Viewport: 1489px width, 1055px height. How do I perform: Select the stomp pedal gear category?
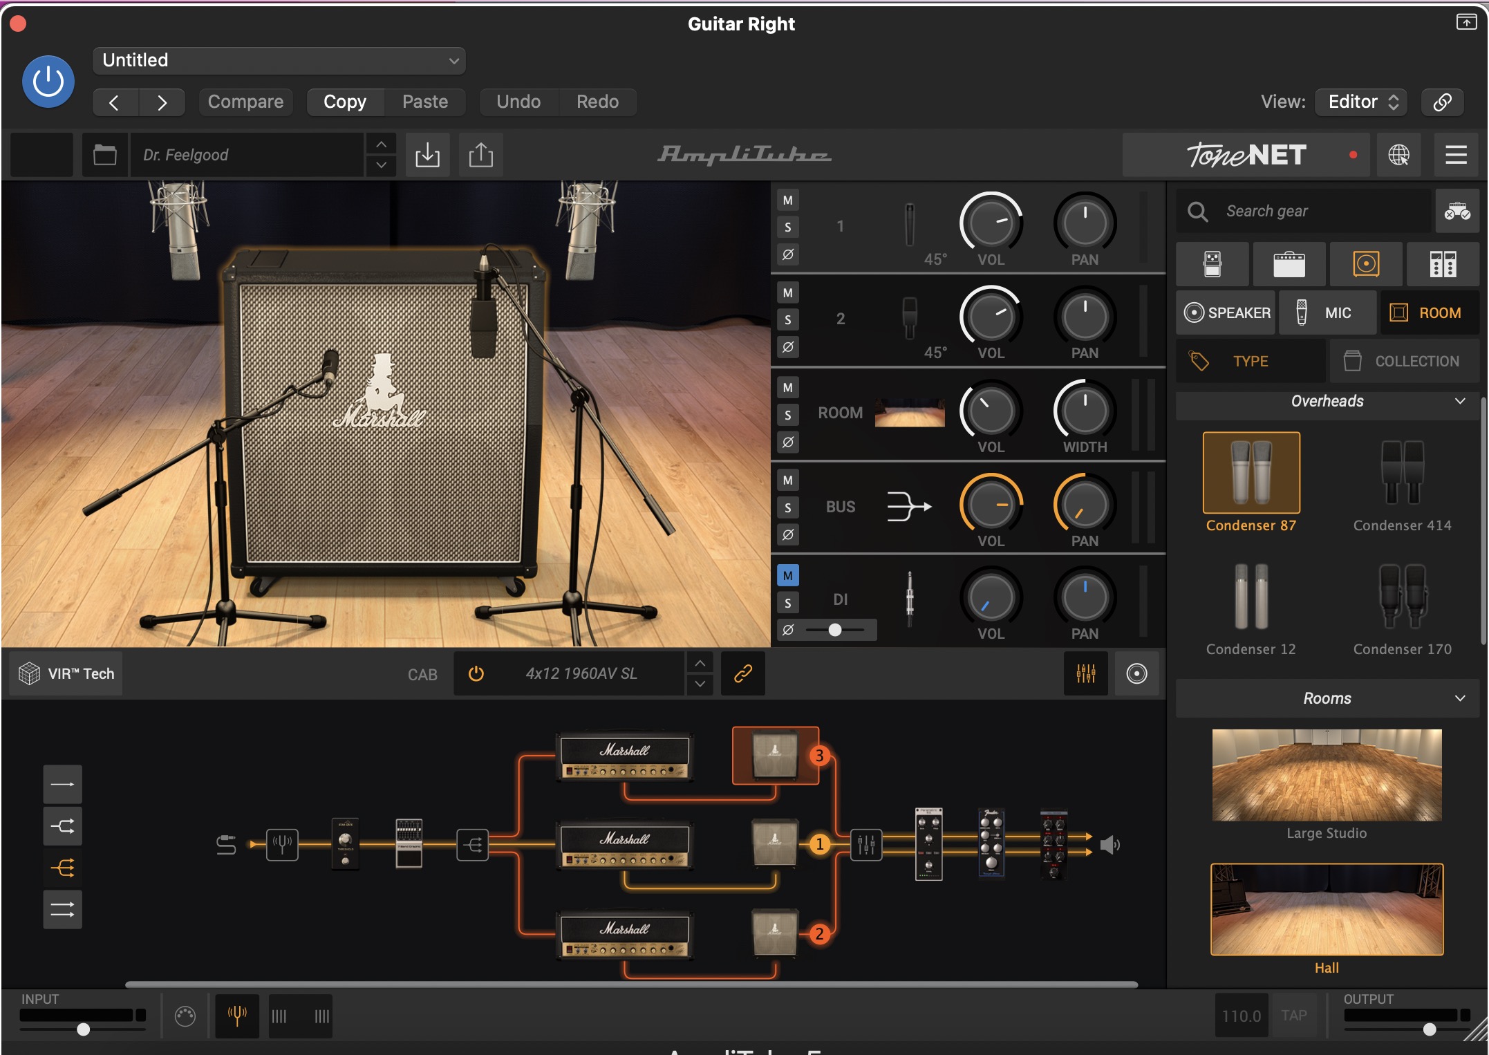pos(1212,264)
